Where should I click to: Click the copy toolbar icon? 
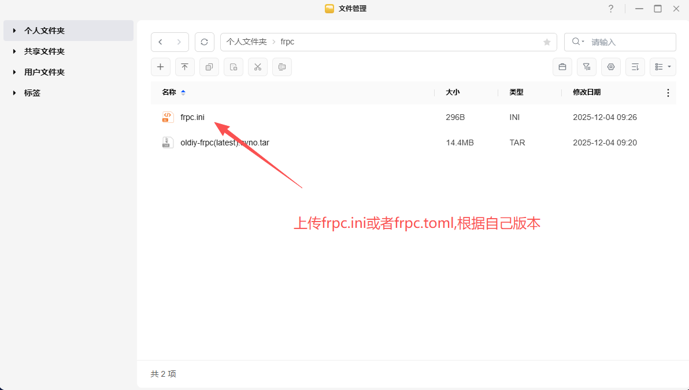click(x=209, y=67)
